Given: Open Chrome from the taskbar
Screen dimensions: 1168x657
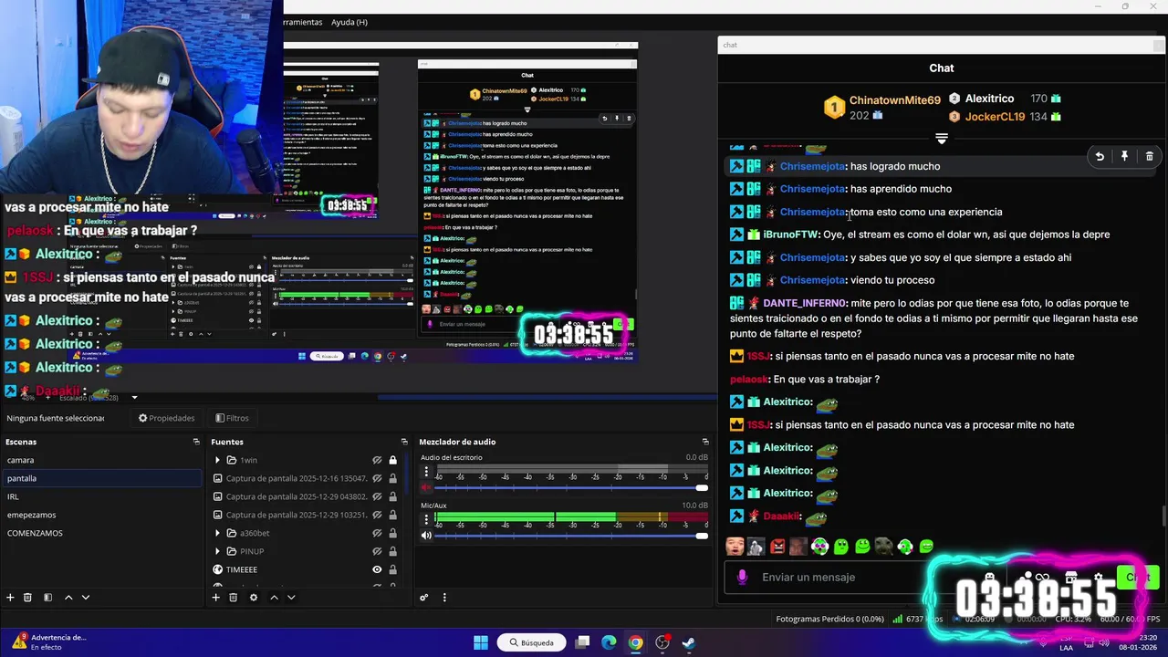Looking at the screenshot, I should tap(635, 642).
